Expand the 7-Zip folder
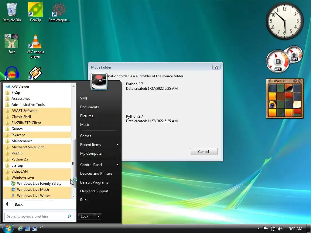Viewport: 311px width, 233px height. [37, 93]
